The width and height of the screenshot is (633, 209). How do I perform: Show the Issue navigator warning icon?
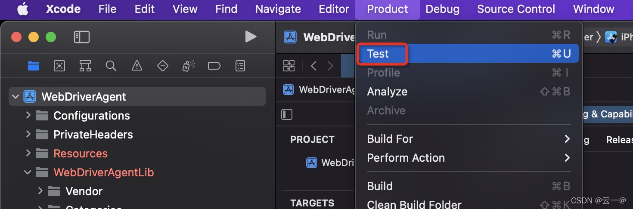pos(137,66)
